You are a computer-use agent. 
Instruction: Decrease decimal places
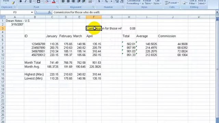coord(122,1)
